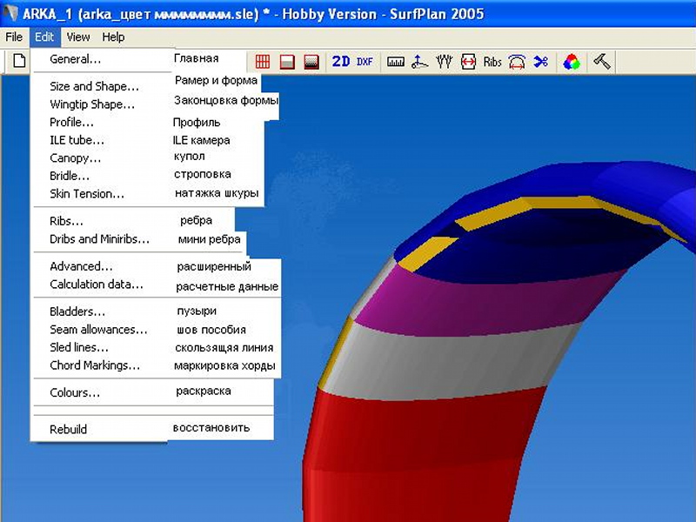Choose Size and Shape... from Edit menu
Screen dimensions: 696x522
pyautogui.click(x=94, y=86)
